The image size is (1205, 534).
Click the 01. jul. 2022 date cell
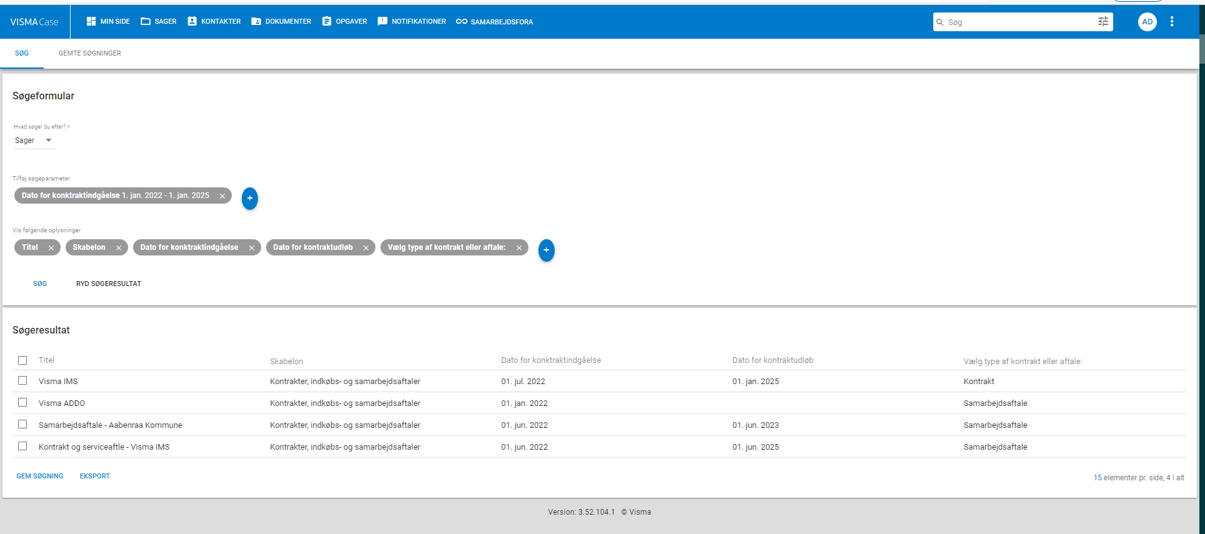pyautogui.click(x=523, y=382)
